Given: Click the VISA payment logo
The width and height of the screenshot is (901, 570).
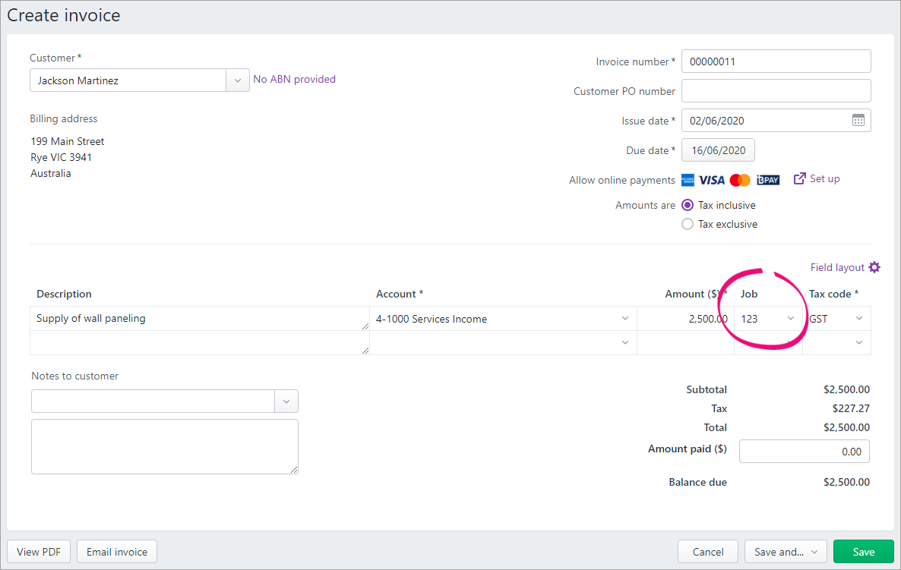Looking at the screenshot, I should pyautogui.click(x=712, y=180).
